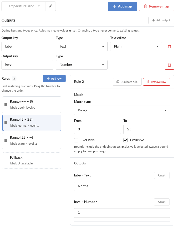Viewport: 176px width, 227px height.
Task: Click the 'label: Warm · level: 2' summary
Action: tap(23, 144)
